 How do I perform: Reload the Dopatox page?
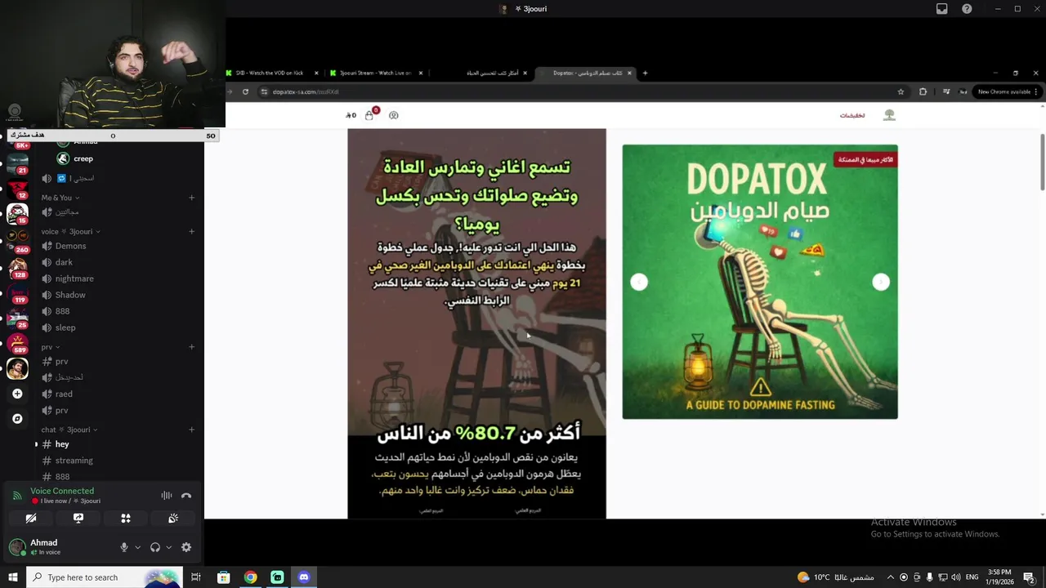(245, 91)
